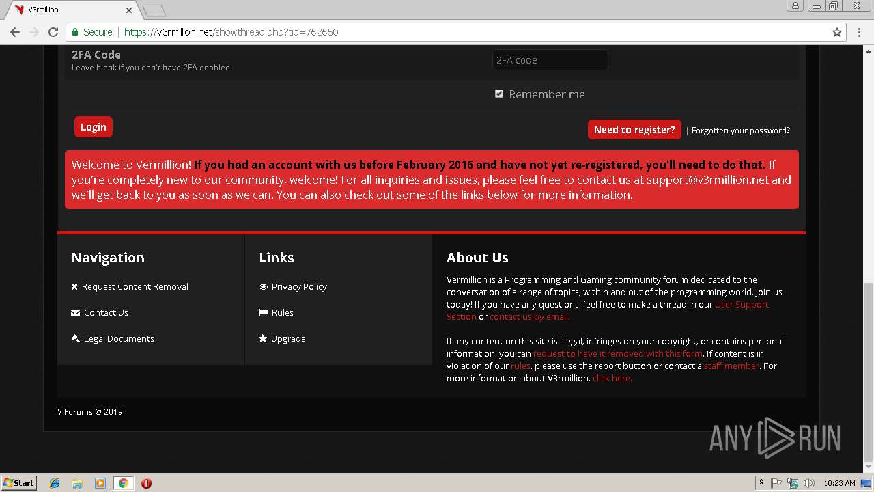Reload the page with the refresh icon
Viewport: 874px width, 492px height.
coord(53,32)
